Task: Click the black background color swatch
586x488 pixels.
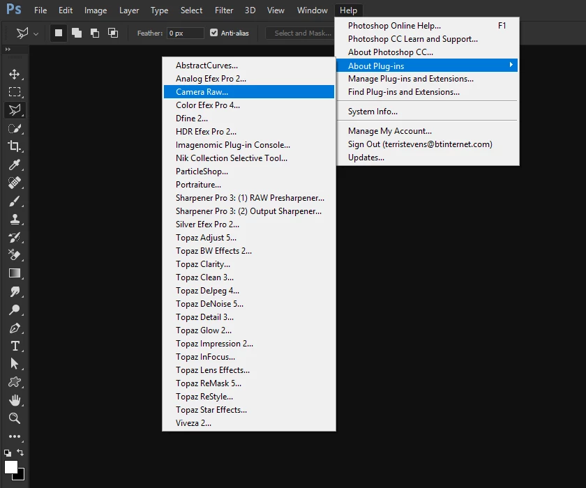Action: 21,476
